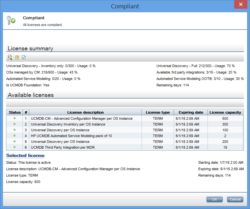Viewport: 250px width, 209px height.
Task: Close the Compliant dialog with red X
Action: coord(241,4)
